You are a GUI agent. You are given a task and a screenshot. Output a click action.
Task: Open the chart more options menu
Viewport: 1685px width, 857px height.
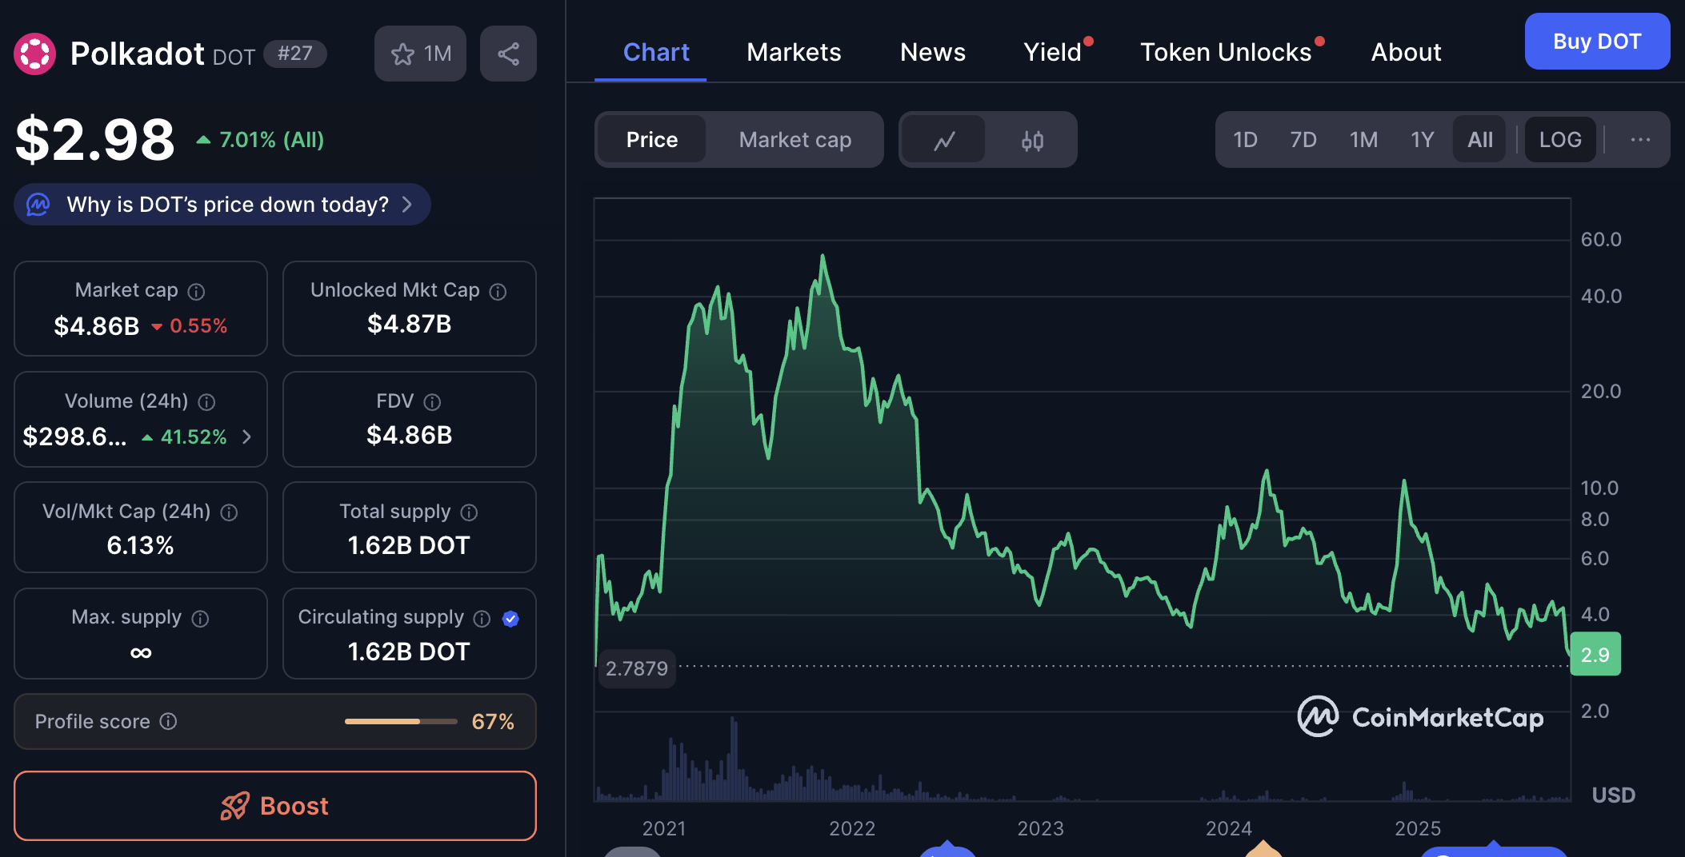(1640, 140)
